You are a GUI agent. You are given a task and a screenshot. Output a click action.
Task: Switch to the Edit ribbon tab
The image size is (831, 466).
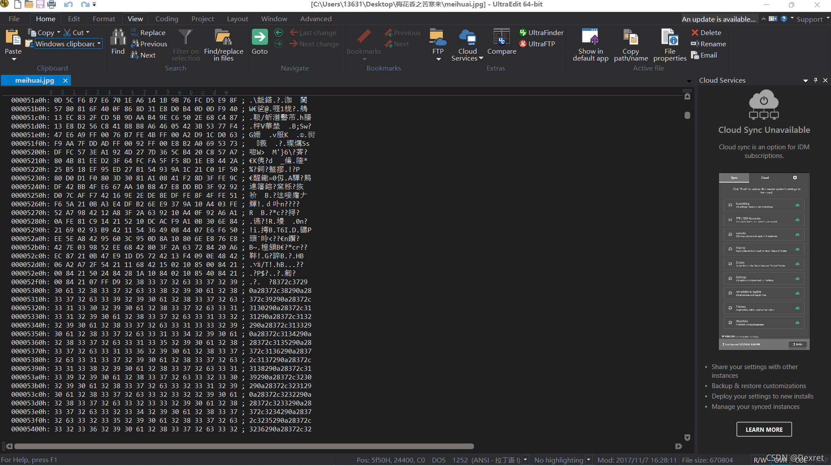74,19
